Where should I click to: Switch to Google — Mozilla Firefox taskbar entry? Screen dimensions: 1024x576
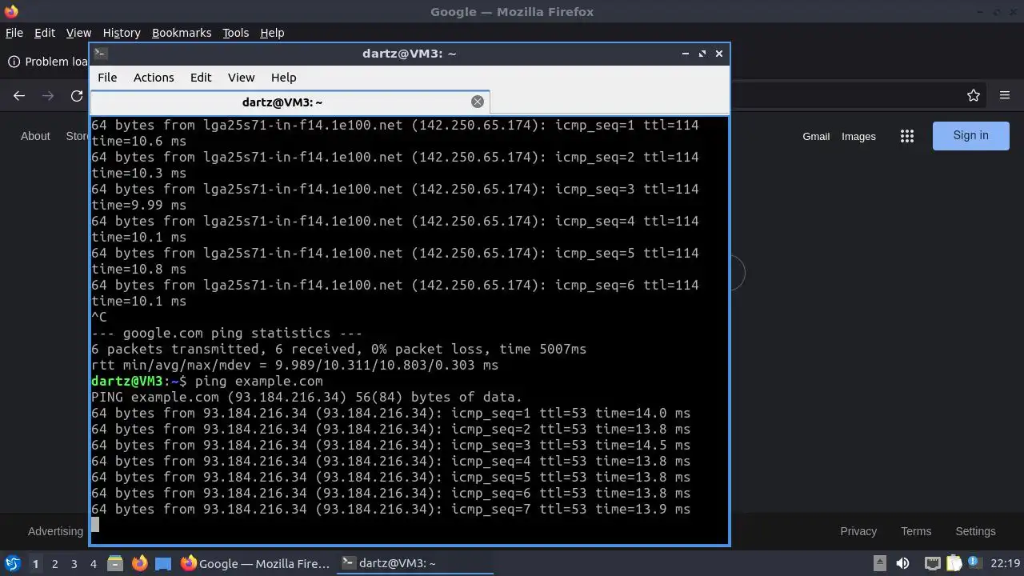[x=255, y=563]
